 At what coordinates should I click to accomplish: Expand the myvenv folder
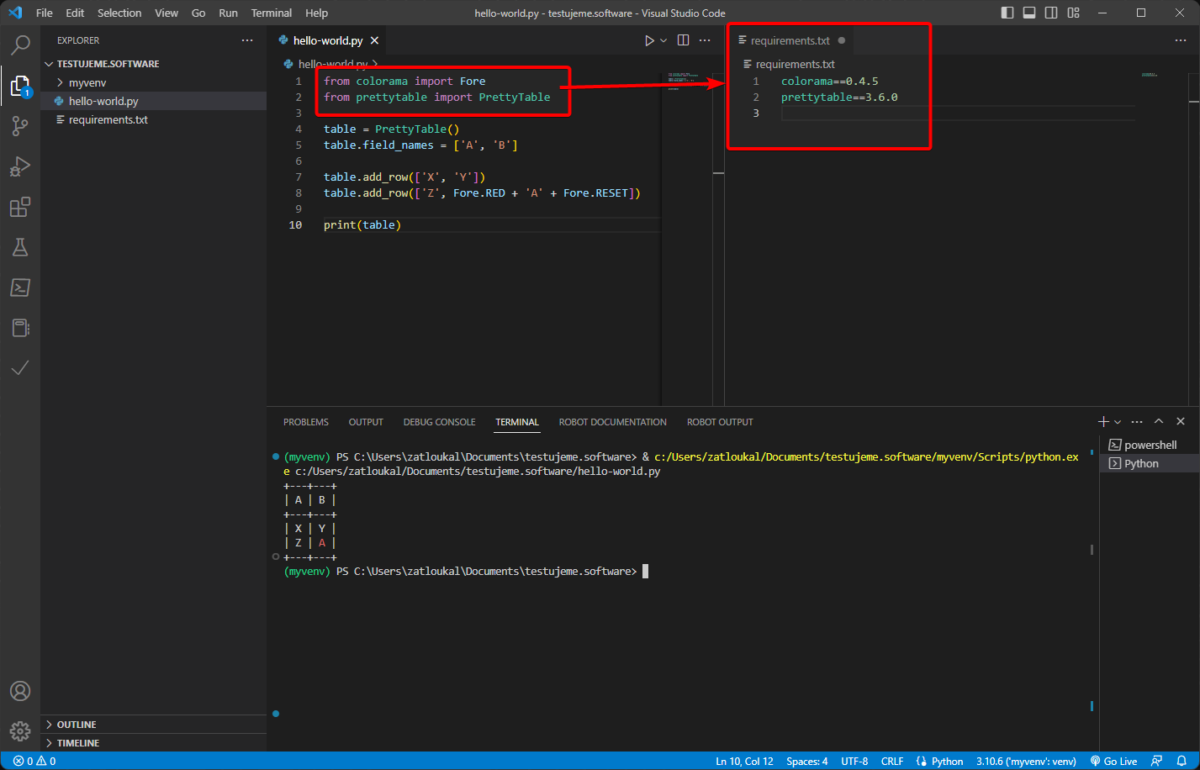87,82
